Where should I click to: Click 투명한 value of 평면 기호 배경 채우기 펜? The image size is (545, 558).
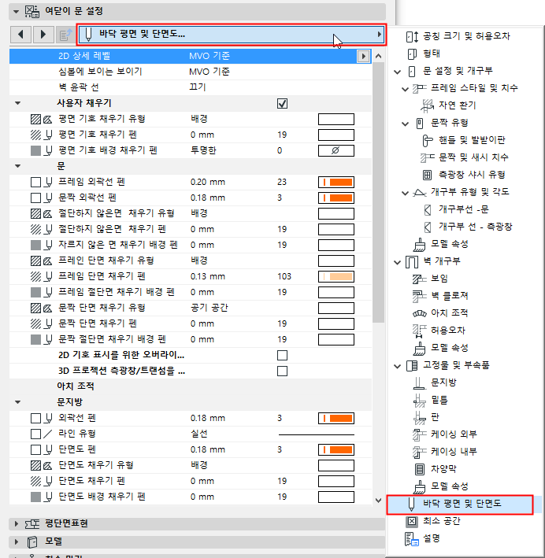click(x=203, y=150)
